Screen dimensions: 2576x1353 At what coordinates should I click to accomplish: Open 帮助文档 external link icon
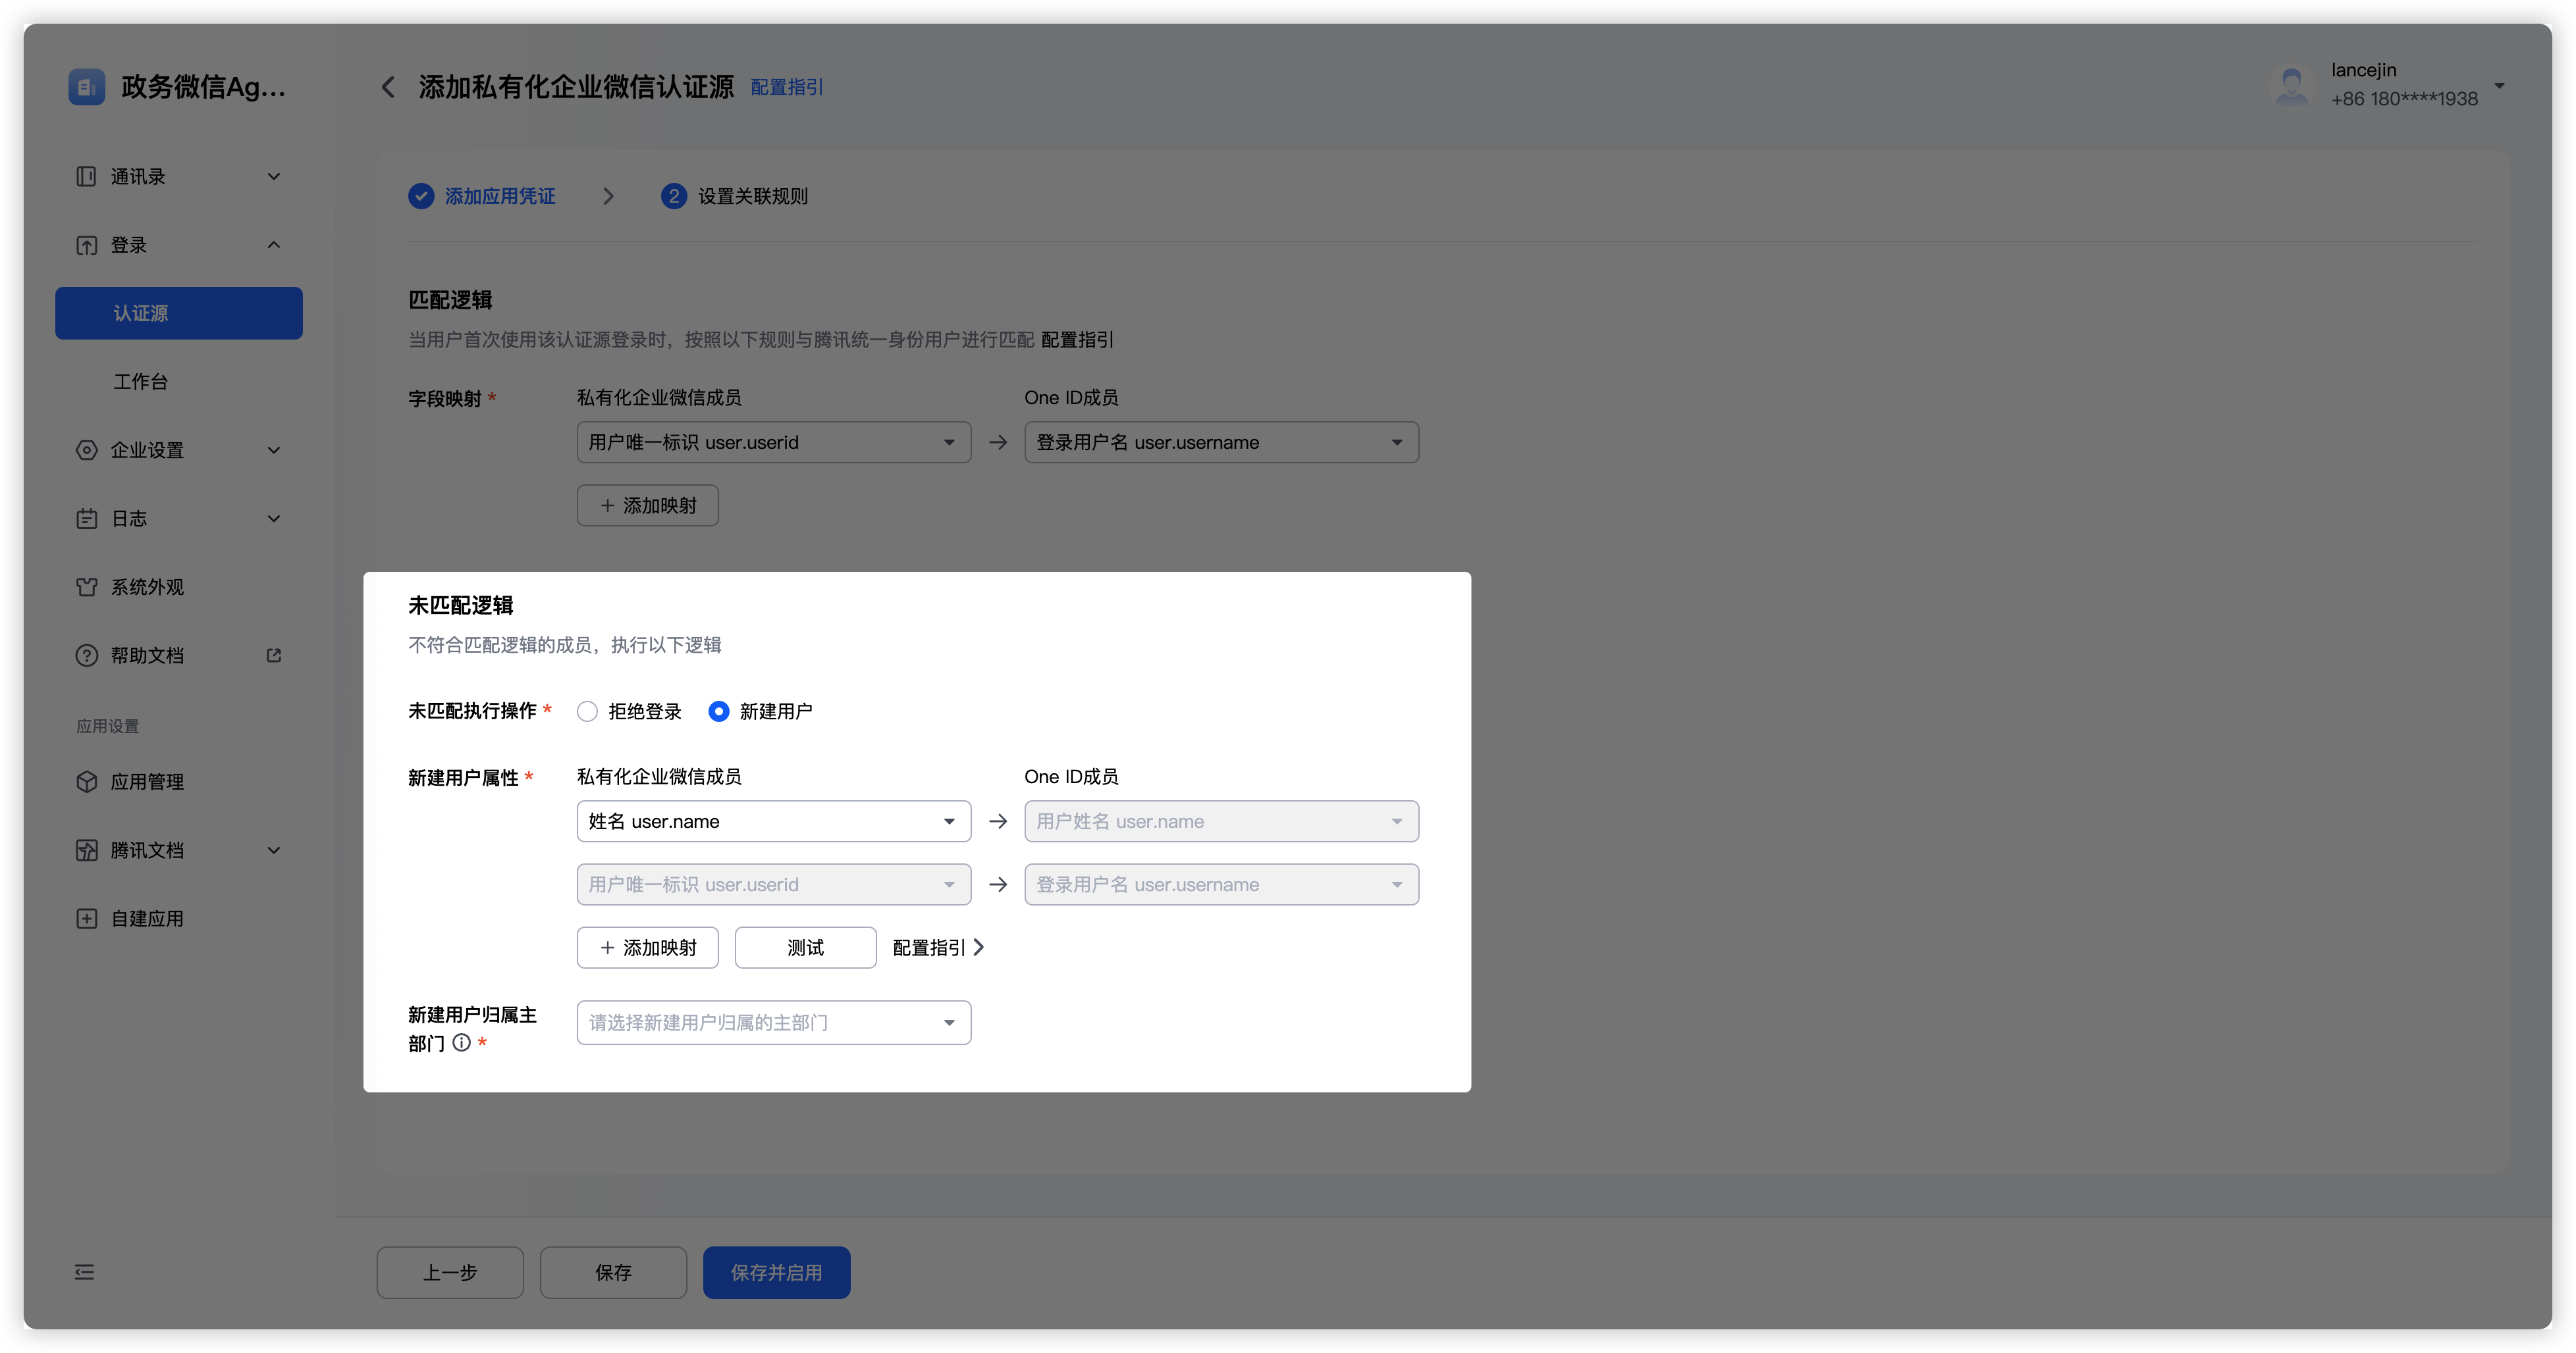tap(273, 655)
